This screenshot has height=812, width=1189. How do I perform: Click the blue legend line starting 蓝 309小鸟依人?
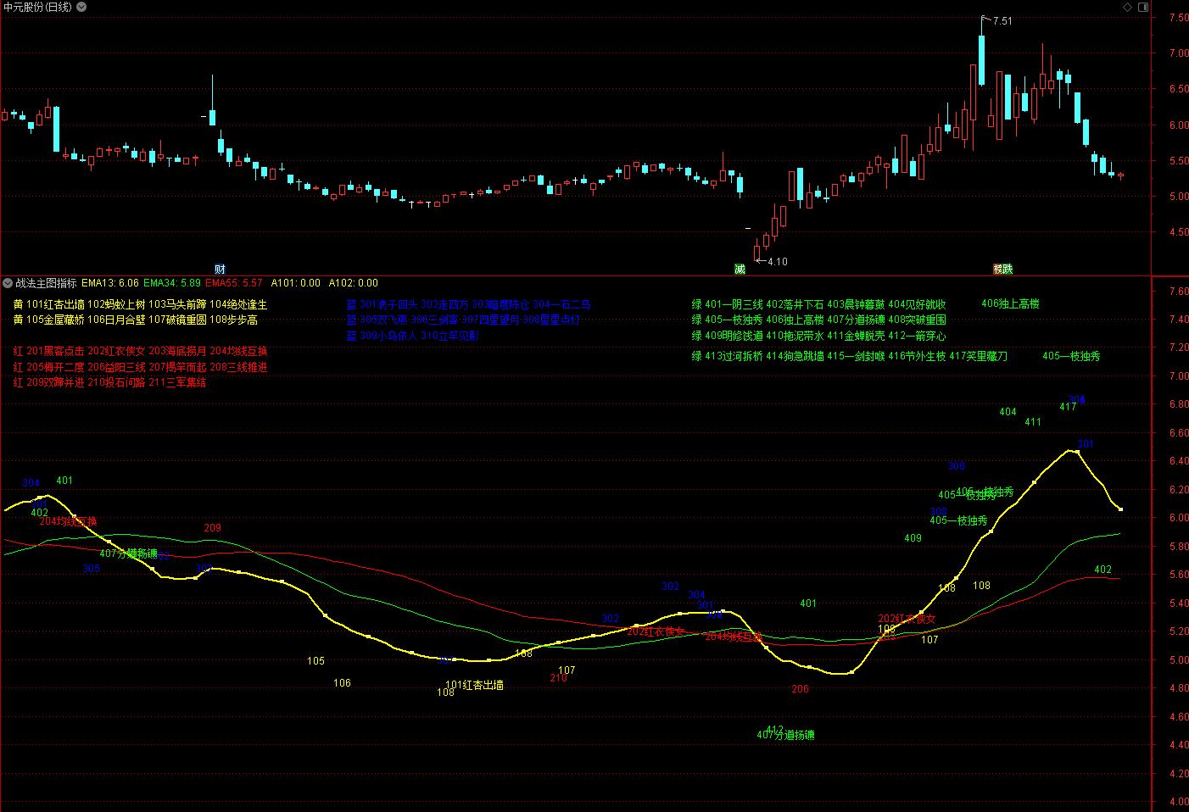(412, 336)
